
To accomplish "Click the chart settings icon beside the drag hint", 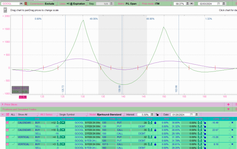I will [5, 10].
